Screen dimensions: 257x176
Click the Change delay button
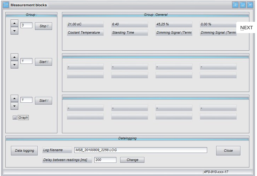(132, 160)
